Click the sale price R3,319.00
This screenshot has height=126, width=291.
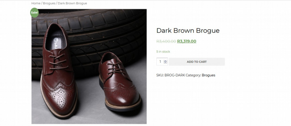186,41
